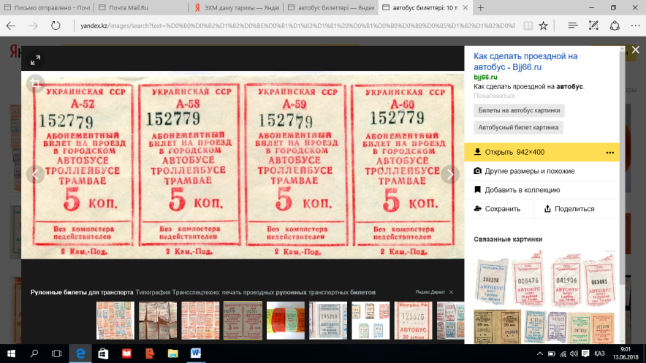Close the Yandex image viewer
The width and height of the screenshot is (646, 363).
[x=636, y=50]
